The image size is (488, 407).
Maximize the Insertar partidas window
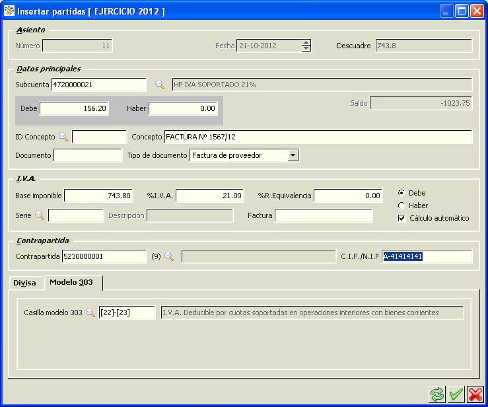[x=462, y=11]
